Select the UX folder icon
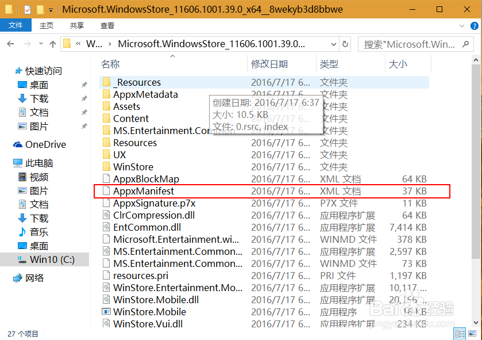The height and width of the screenshot is (340, 482). pos(106,154)
